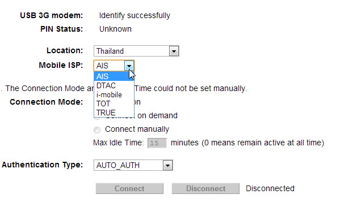Select AIS from the ISP list

[114, 76]
